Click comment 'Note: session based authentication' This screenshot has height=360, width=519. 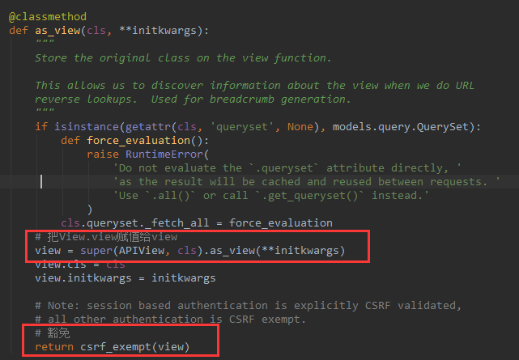point(248,306)
